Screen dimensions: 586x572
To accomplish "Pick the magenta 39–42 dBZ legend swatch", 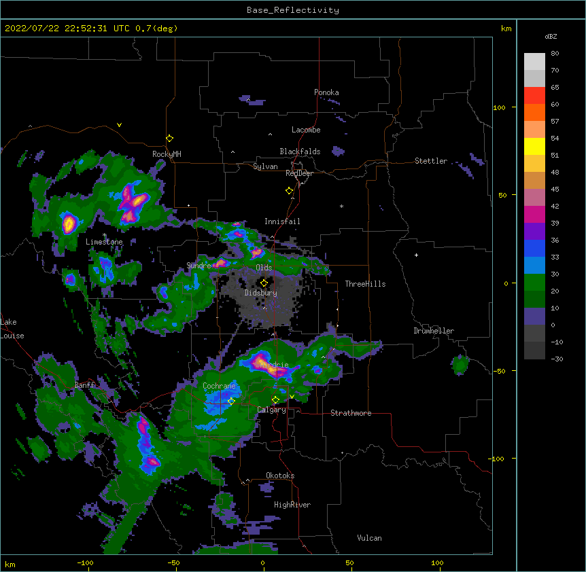I will point(534,214).
